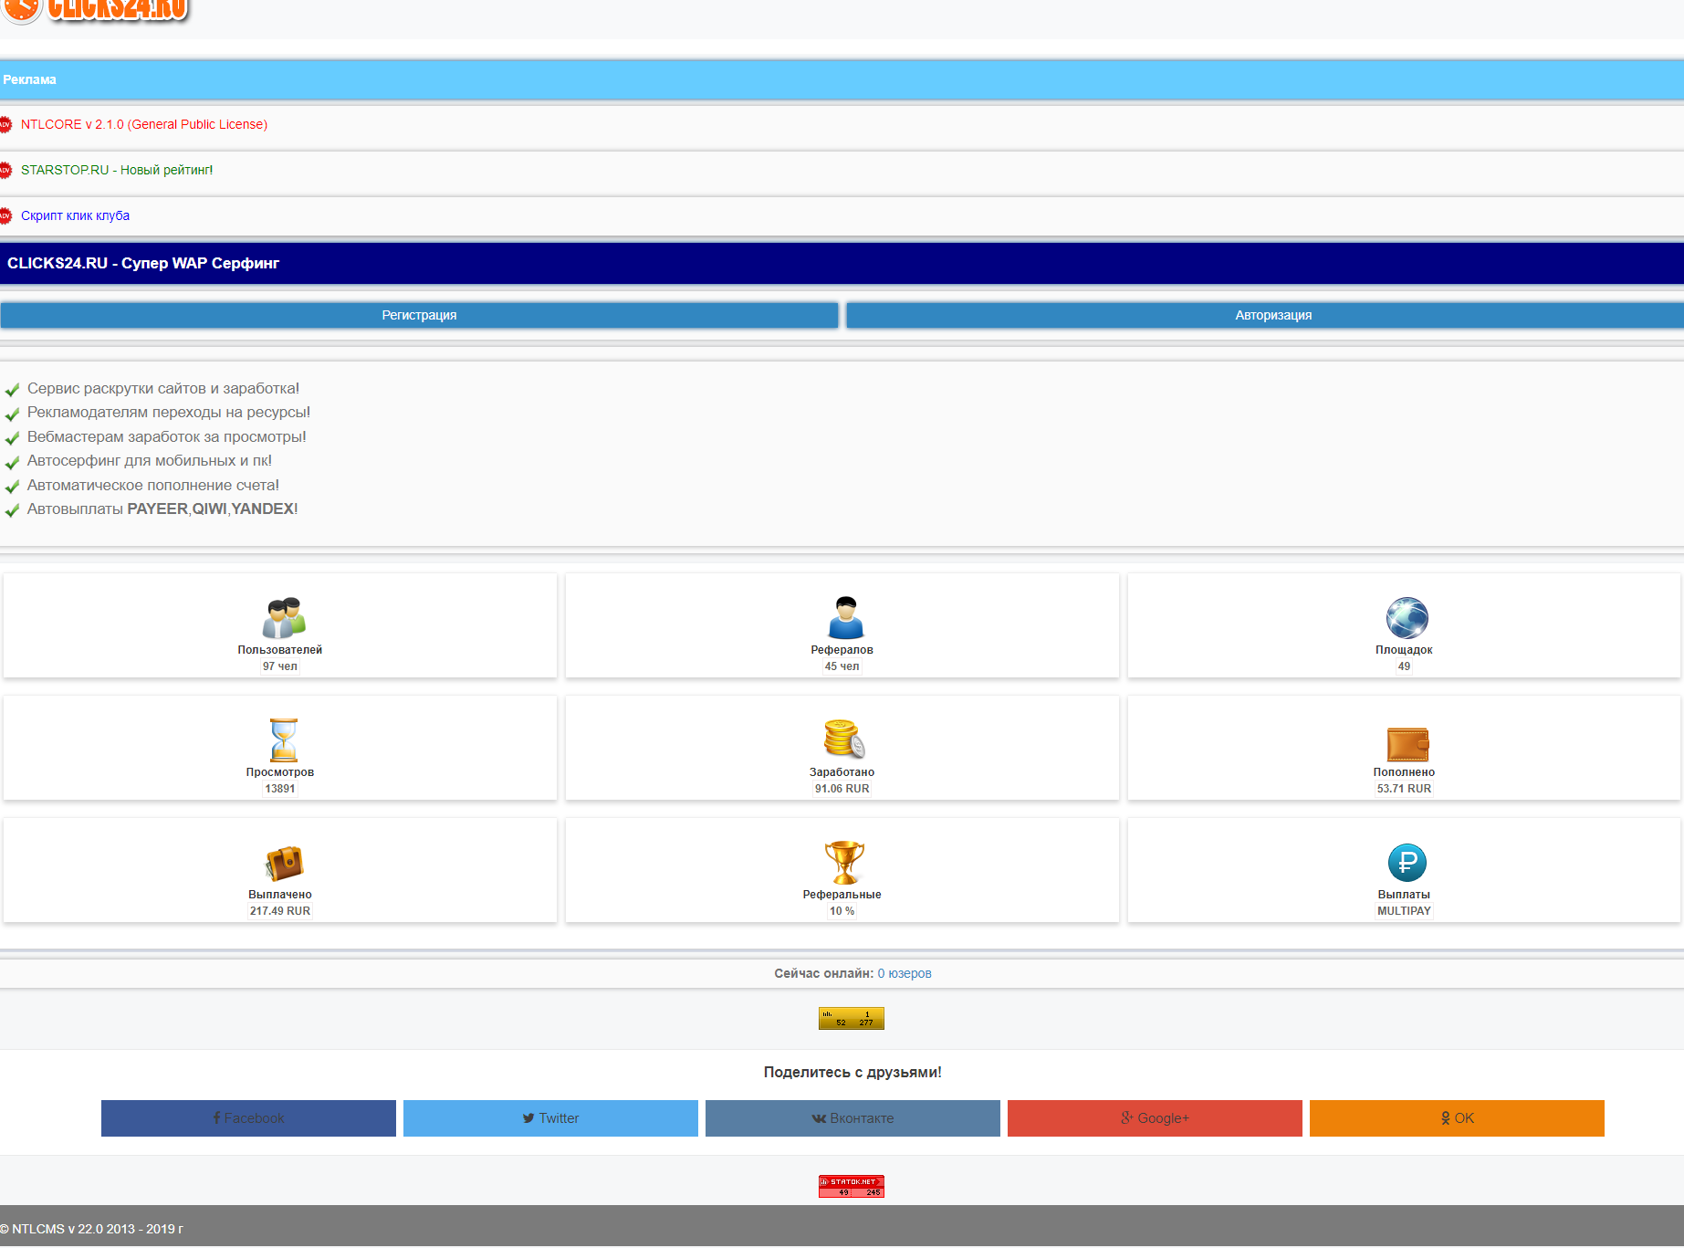Click the red STATOK.NET counter badge
The image size is (1684, 1248).
click(851, 1186)
